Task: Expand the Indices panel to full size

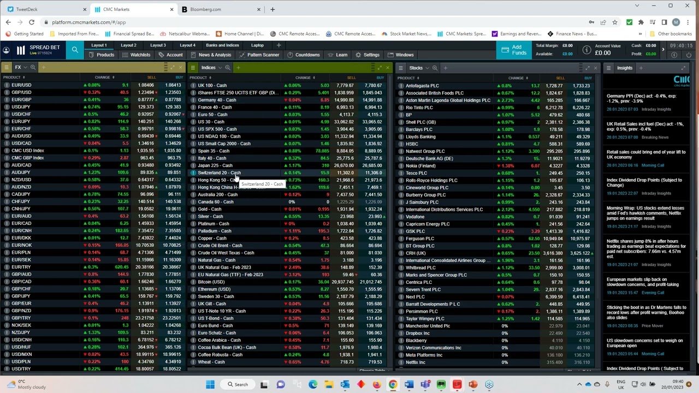Action: pos(380,68)
